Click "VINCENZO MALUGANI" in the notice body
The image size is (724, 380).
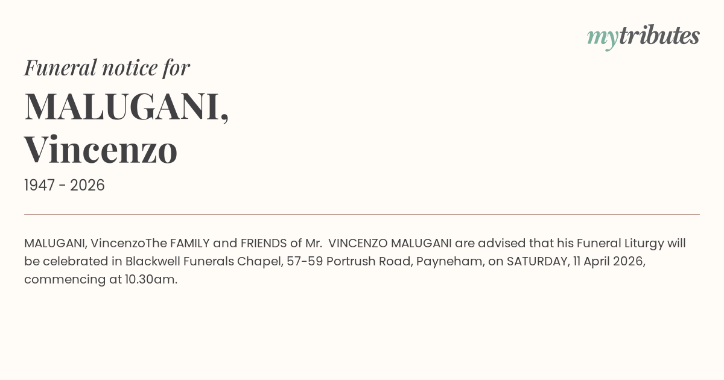[390, 244]
